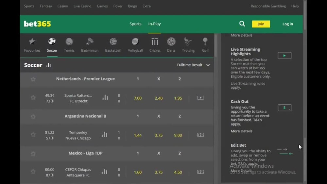
Task: Select the Cricket stumps icon
Action: click(x=155, y=42)
